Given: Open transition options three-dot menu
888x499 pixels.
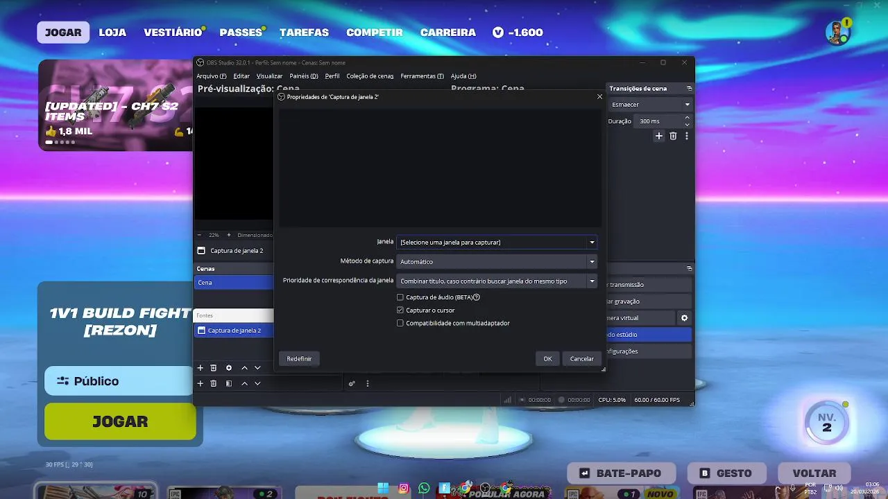Looking at the screenshot, I should point(687,136).
